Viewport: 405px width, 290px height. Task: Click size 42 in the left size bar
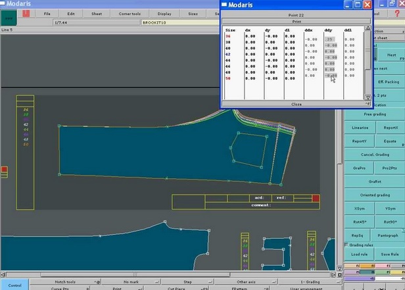point(26,124)
